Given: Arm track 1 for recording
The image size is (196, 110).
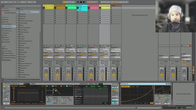Looking at the screenshot, I should 46,80.
